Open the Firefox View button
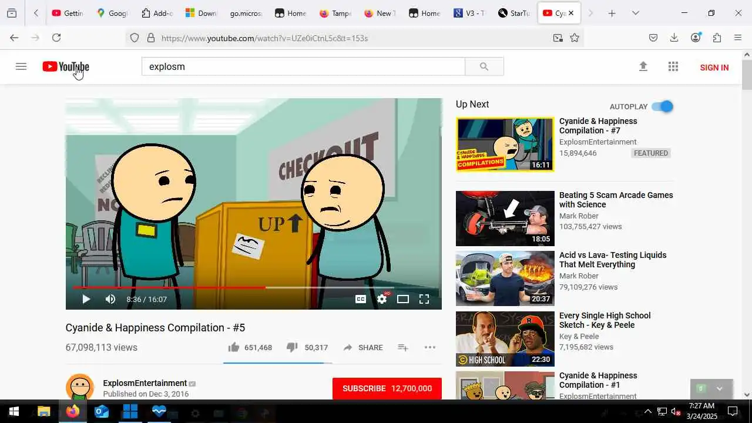752x423 pixels. coord(12,13)
